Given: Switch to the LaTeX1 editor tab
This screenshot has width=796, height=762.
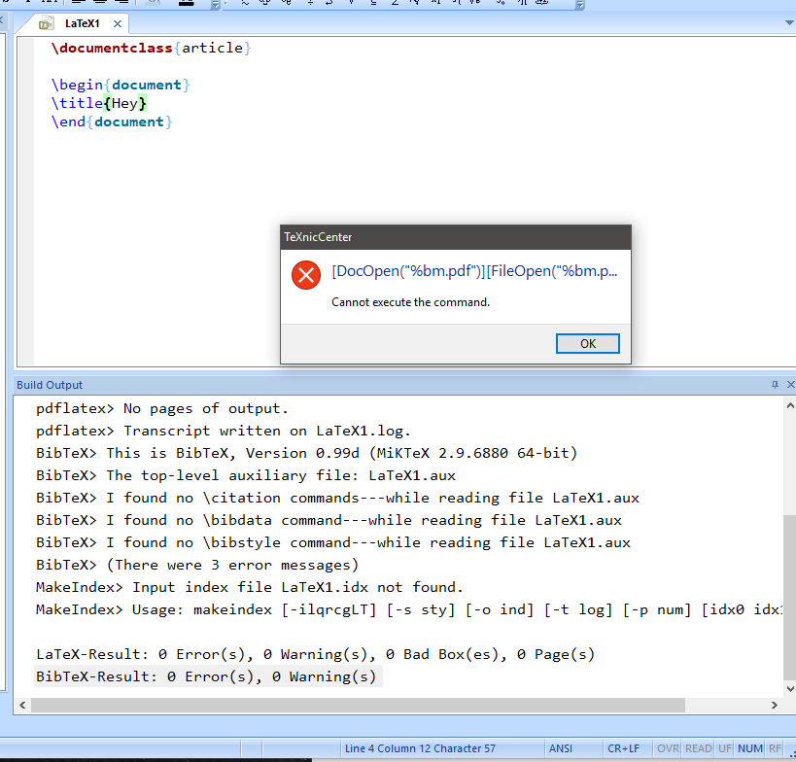Looking at the screenshot, I should 82,23.
